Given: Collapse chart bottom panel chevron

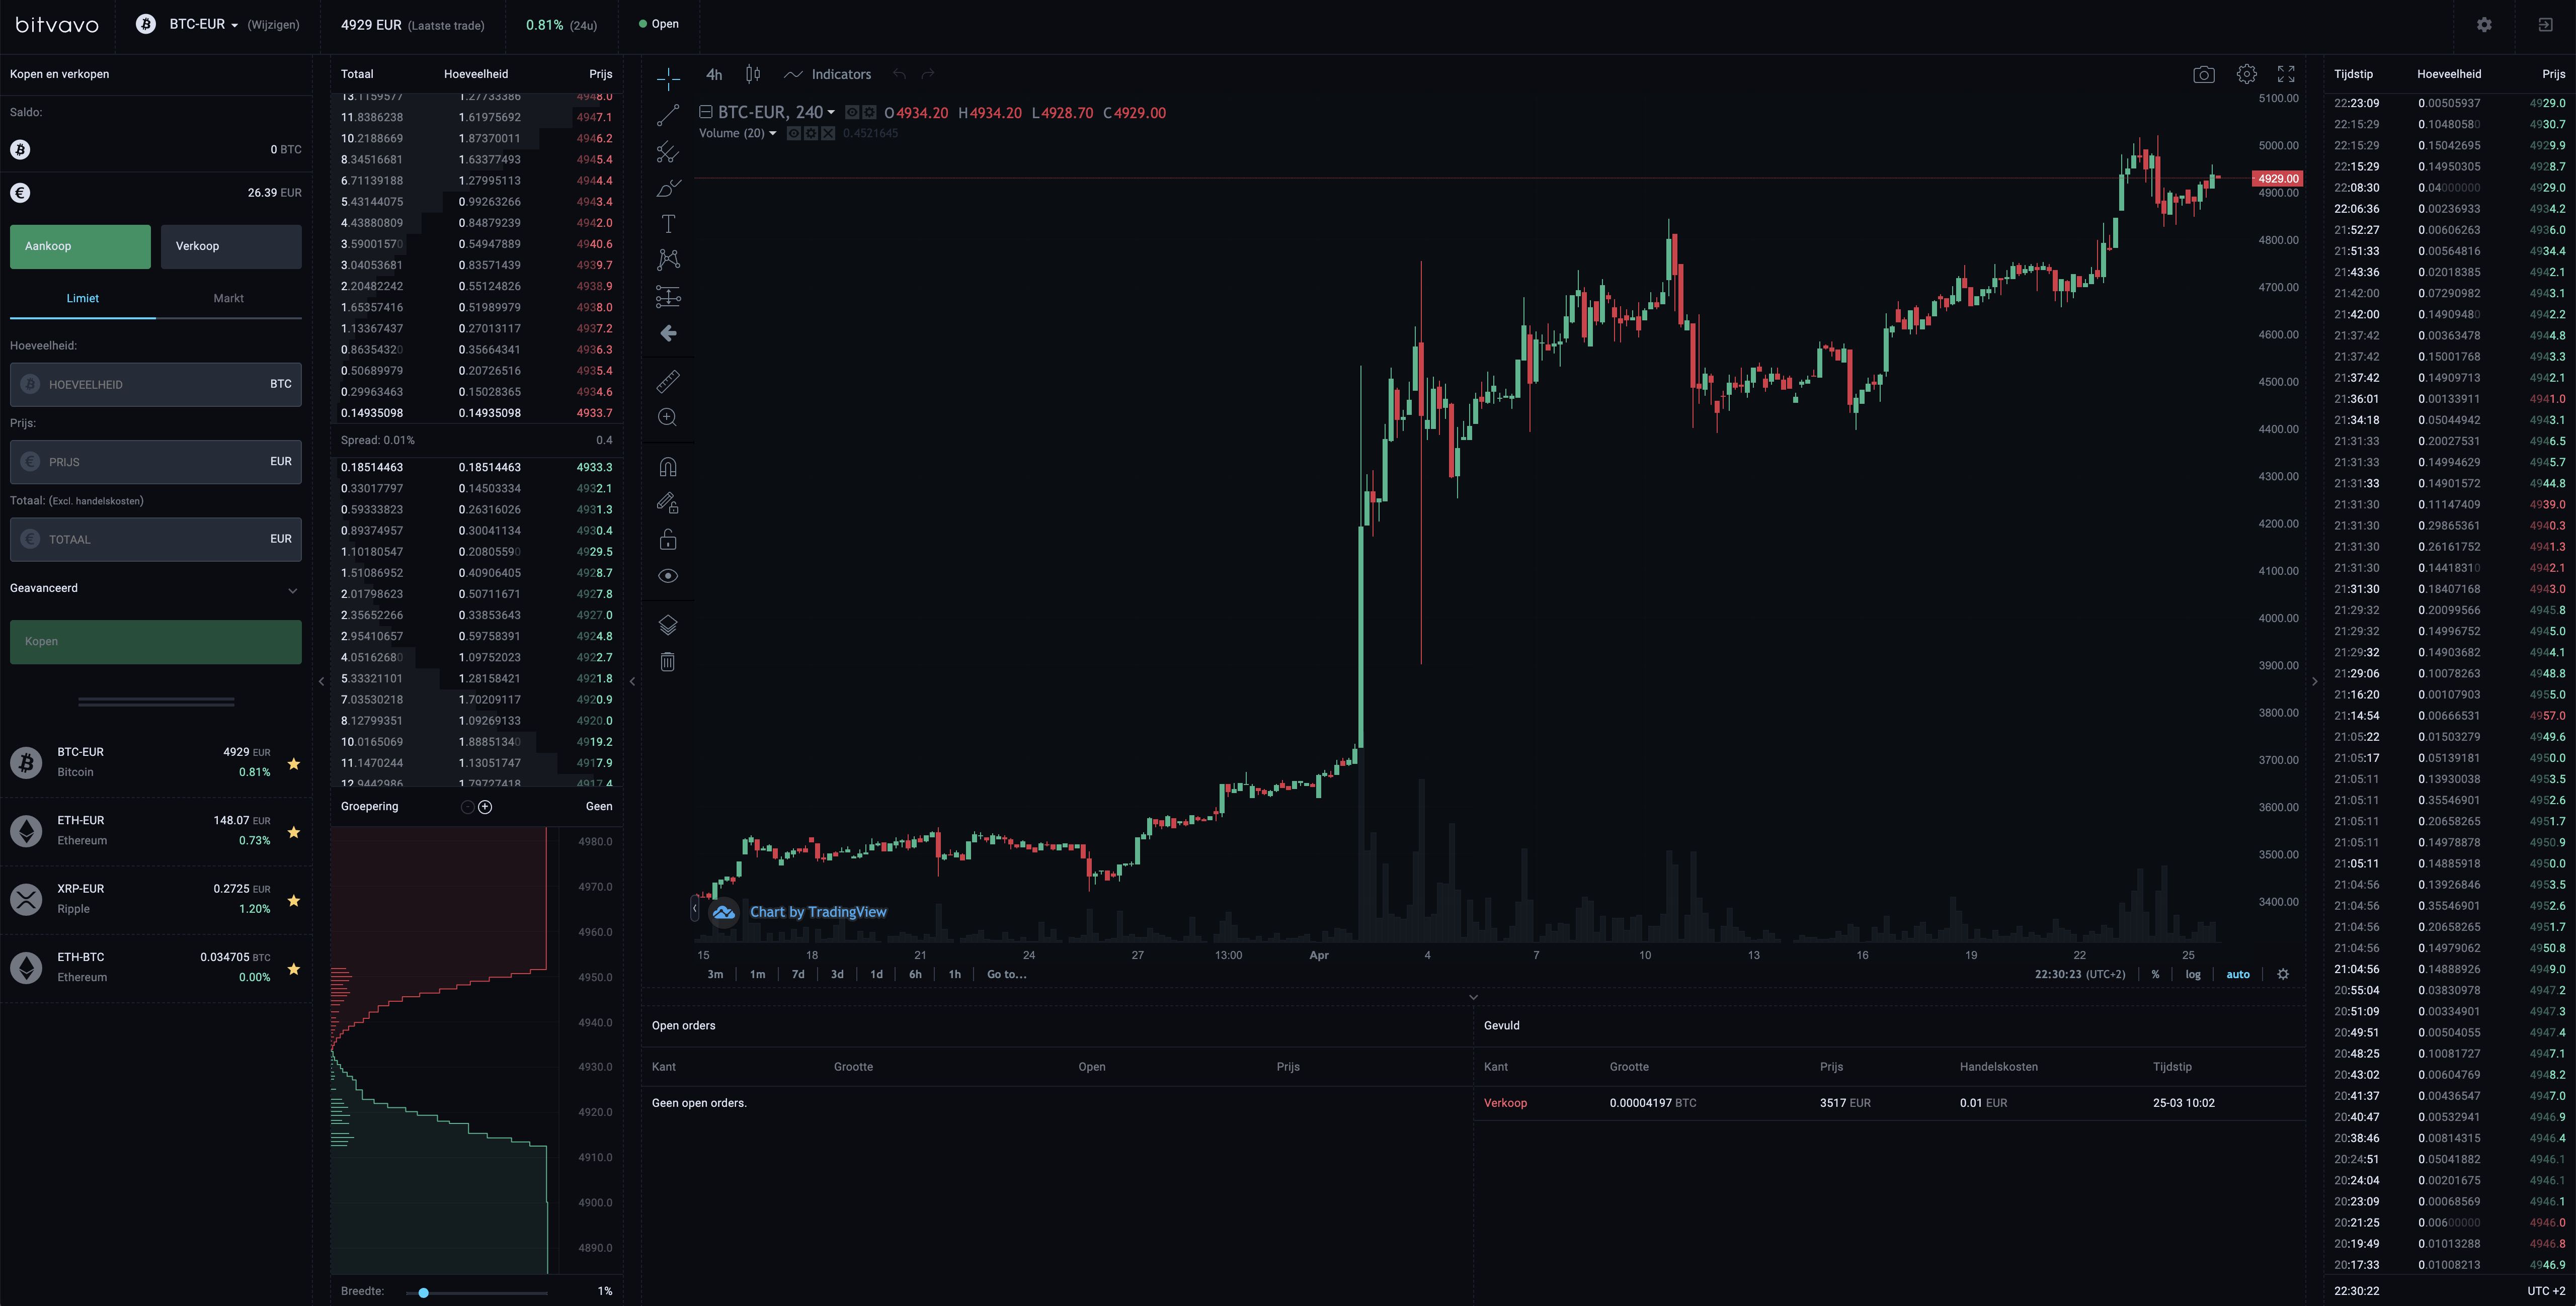Looking at the screenshot, I should (1473, 996).
